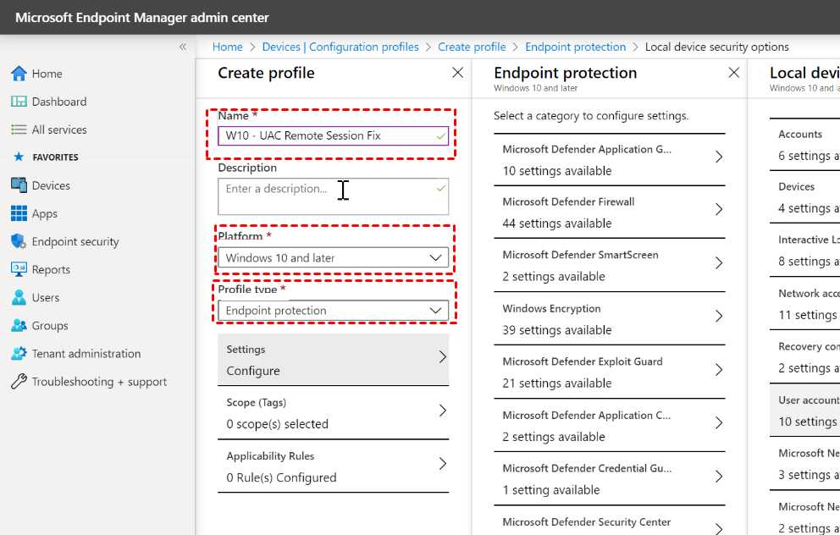Click the Description text box
This screenshot has width=840, height=535.
(x=333, y=196)
